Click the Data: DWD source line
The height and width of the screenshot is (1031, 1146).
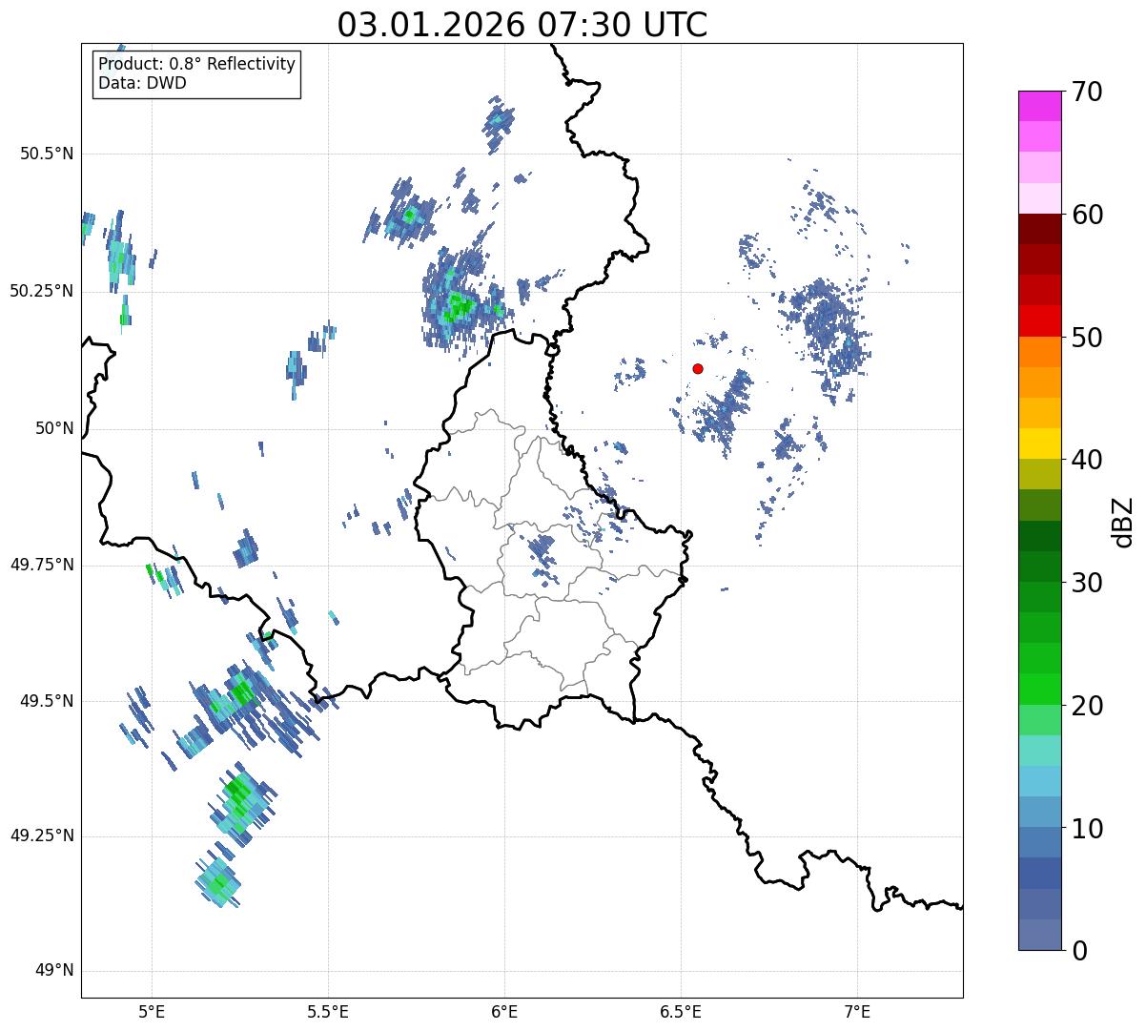click(x=143, y=83)
